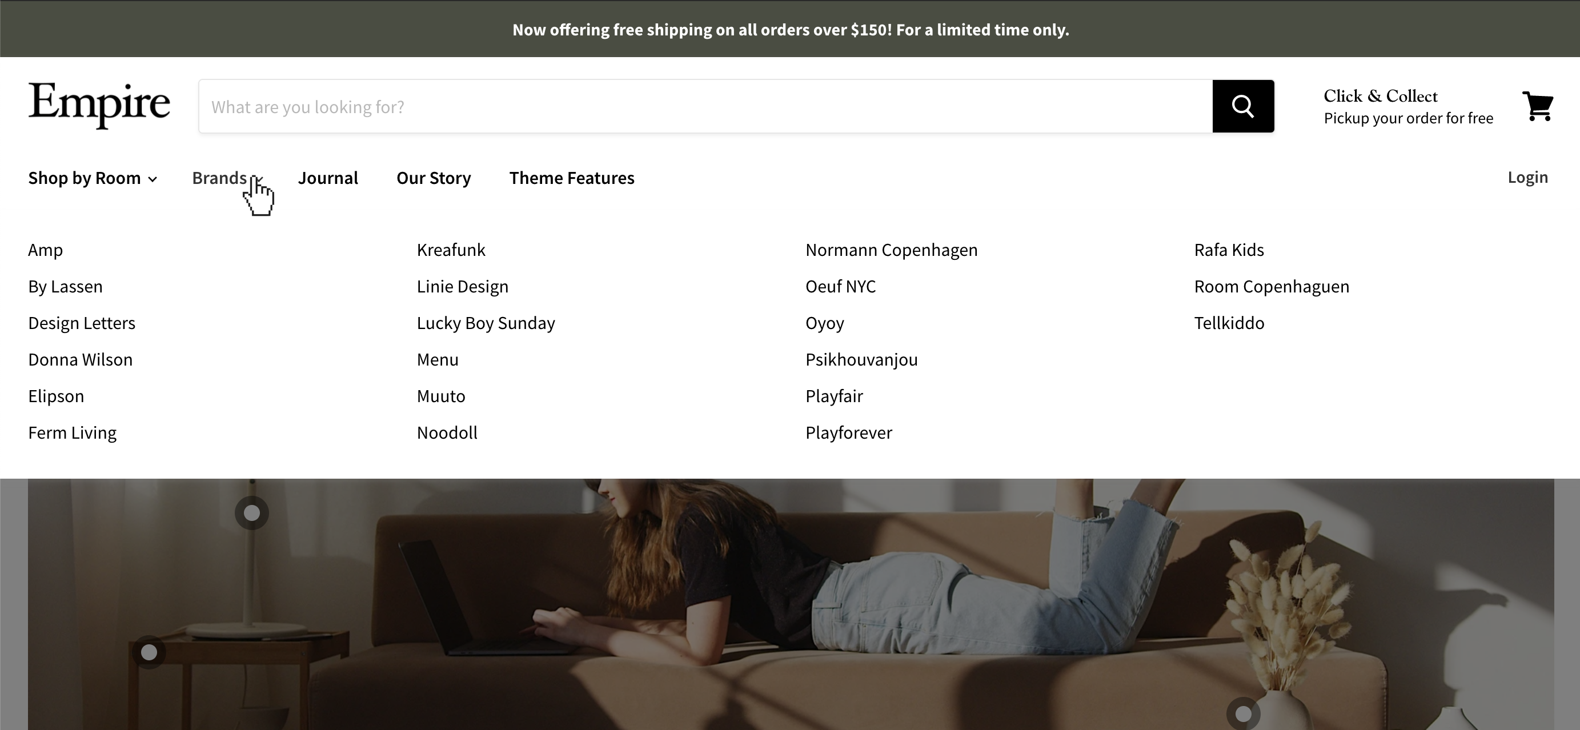Open the shopping cart icon
Viewport: 1580px width, 730px height.
click(x=1539, y=106)
